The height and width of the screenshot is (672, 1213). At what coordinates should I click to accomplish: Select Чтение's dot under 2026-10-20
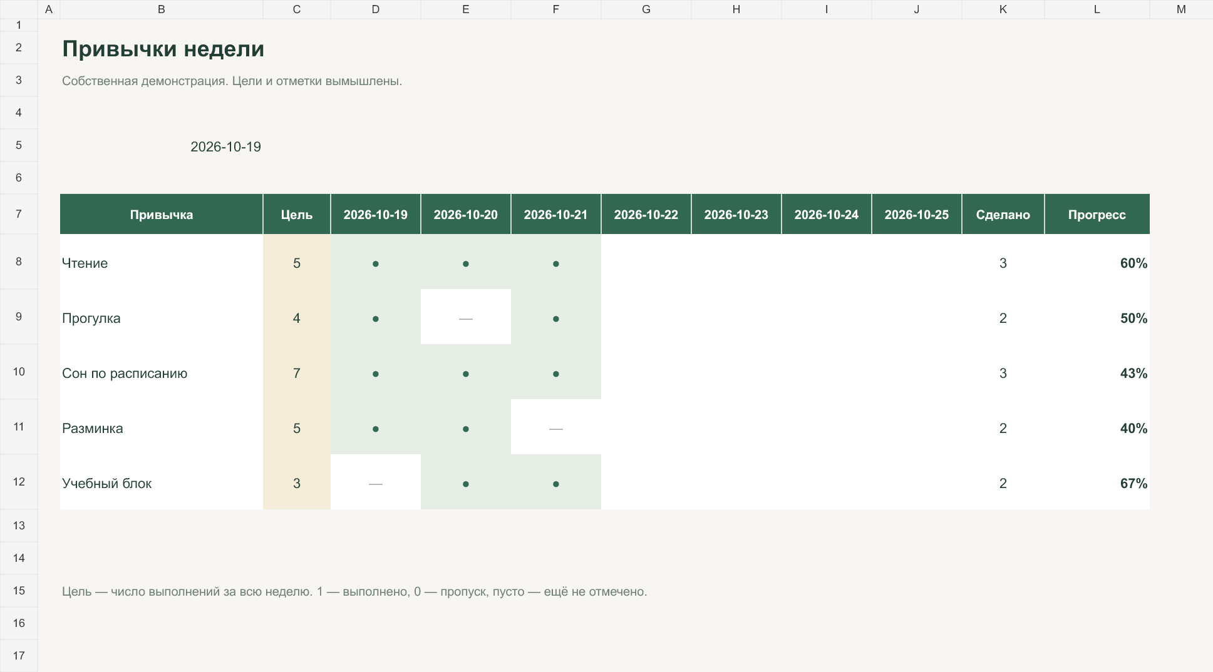[x=466, y=263]
